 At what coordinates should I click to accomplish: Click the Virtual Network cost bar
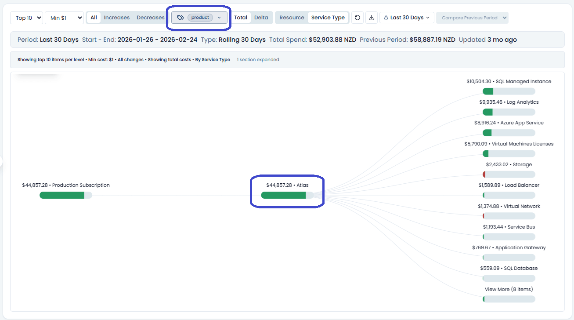click(x=509, y=216)
